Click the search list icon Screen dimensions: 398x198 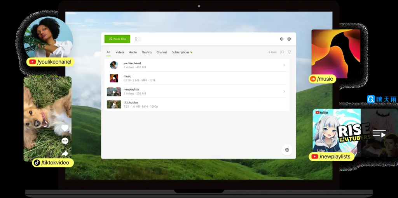click(282, 52)
